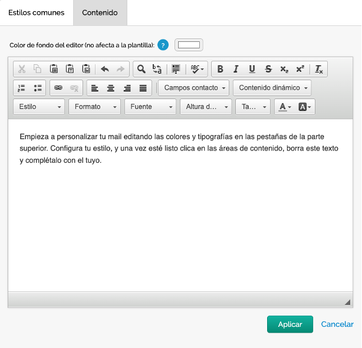The height and width of the screenshot is (348, 362).
Task: Switch to the Estilos comunes tab
Action: (36, 12)
